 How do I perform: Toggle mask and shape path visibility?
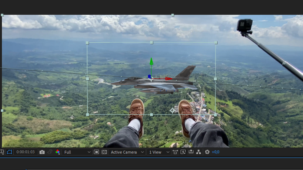[9, 152]
